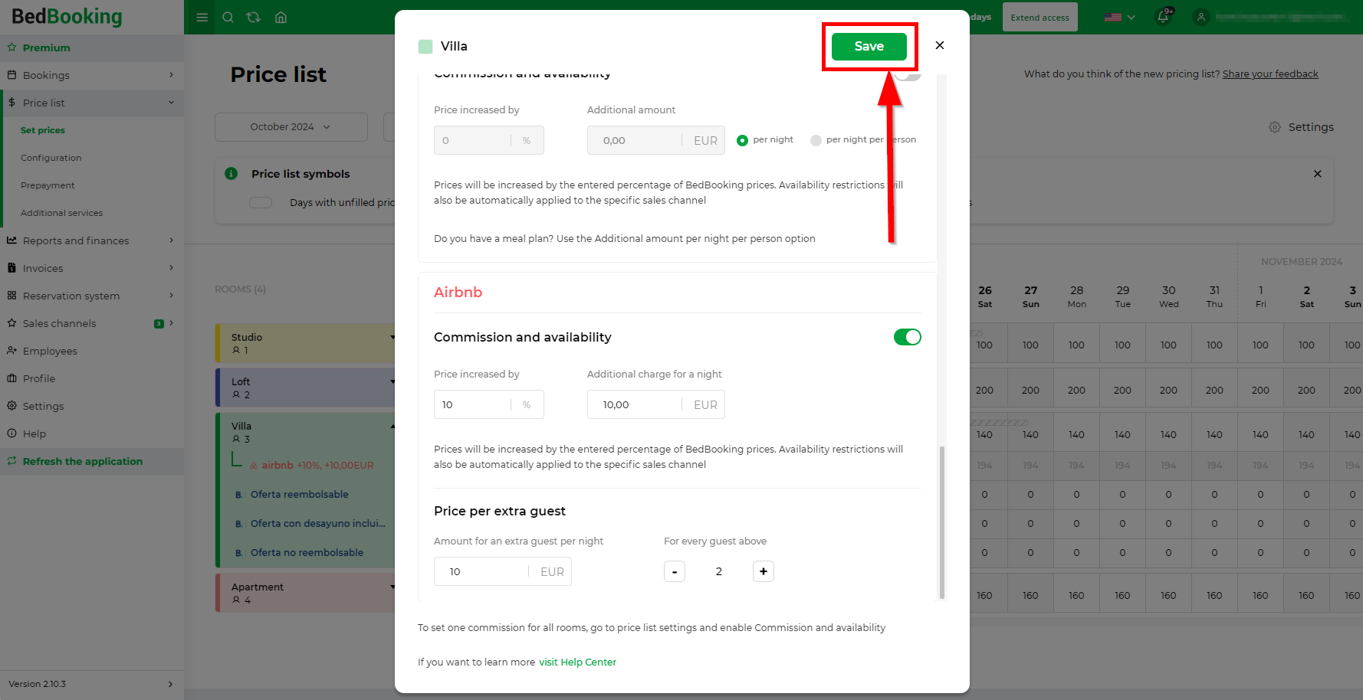Click the sync arrows icon in top bar
Viewport: 1363px width, 700px height.
point(254,17)
